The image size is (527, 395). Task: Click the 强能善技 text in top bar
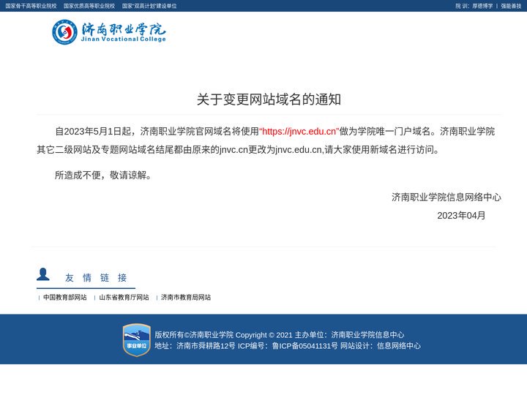pos(511,6)
